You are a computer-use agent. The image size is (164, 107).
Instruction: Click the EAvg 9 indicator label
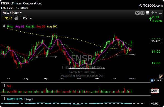click(29, 99)
